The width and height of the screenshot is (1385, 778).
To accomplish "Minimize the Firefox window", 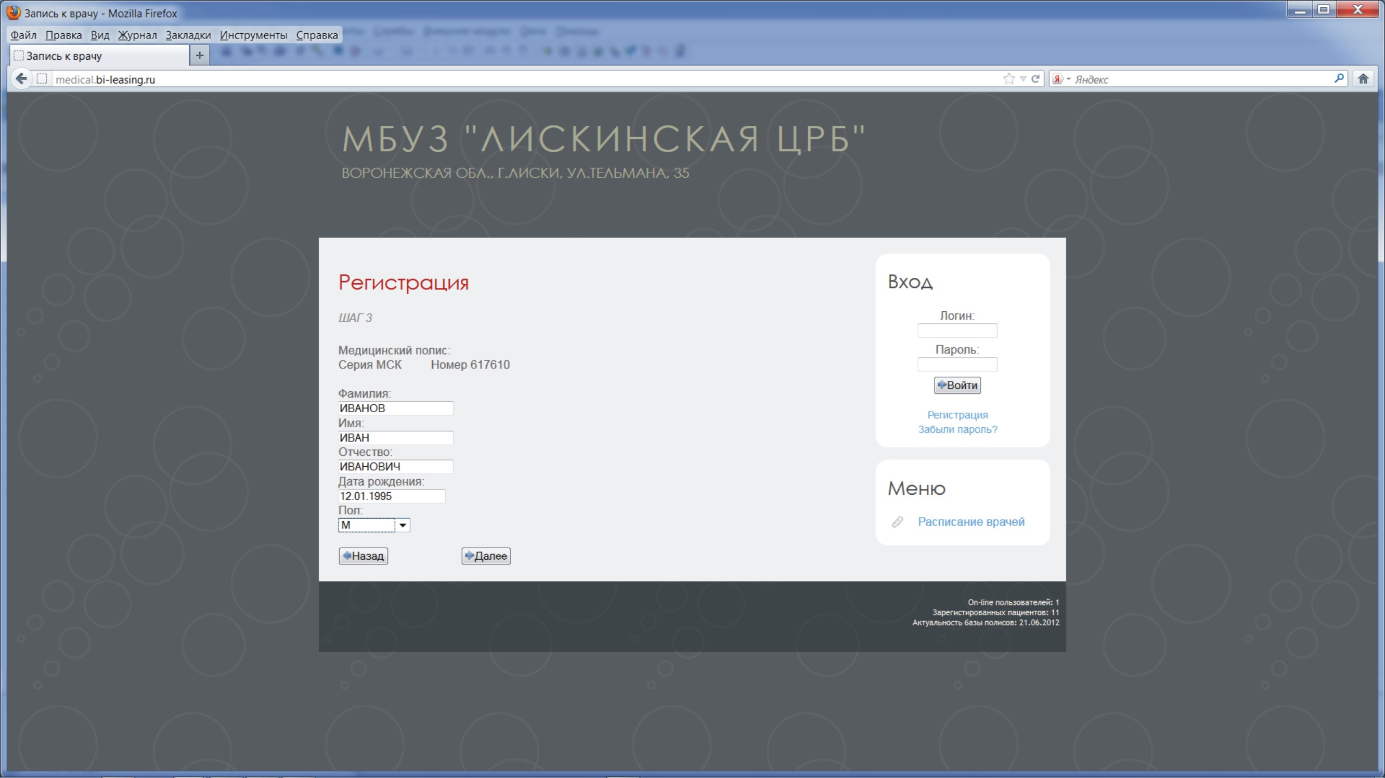I will tap(1300, 10).
